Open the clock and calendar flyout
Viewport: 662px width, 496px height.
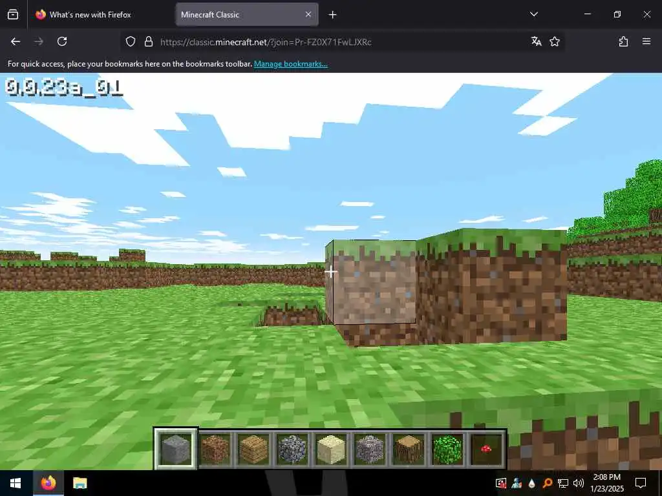coord(607,483)
